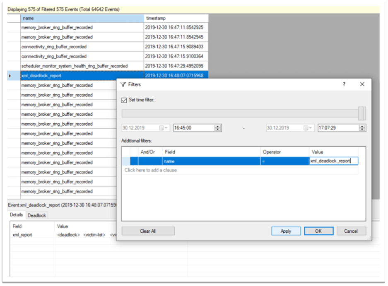Click the Value header in Details panel
This screenshot has height=286, width=388.
63,226
